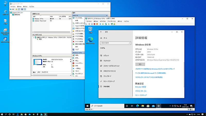Open Recycle Bin on the VM desktop
The image size is (206, 116).
click(x=90, y=30)
